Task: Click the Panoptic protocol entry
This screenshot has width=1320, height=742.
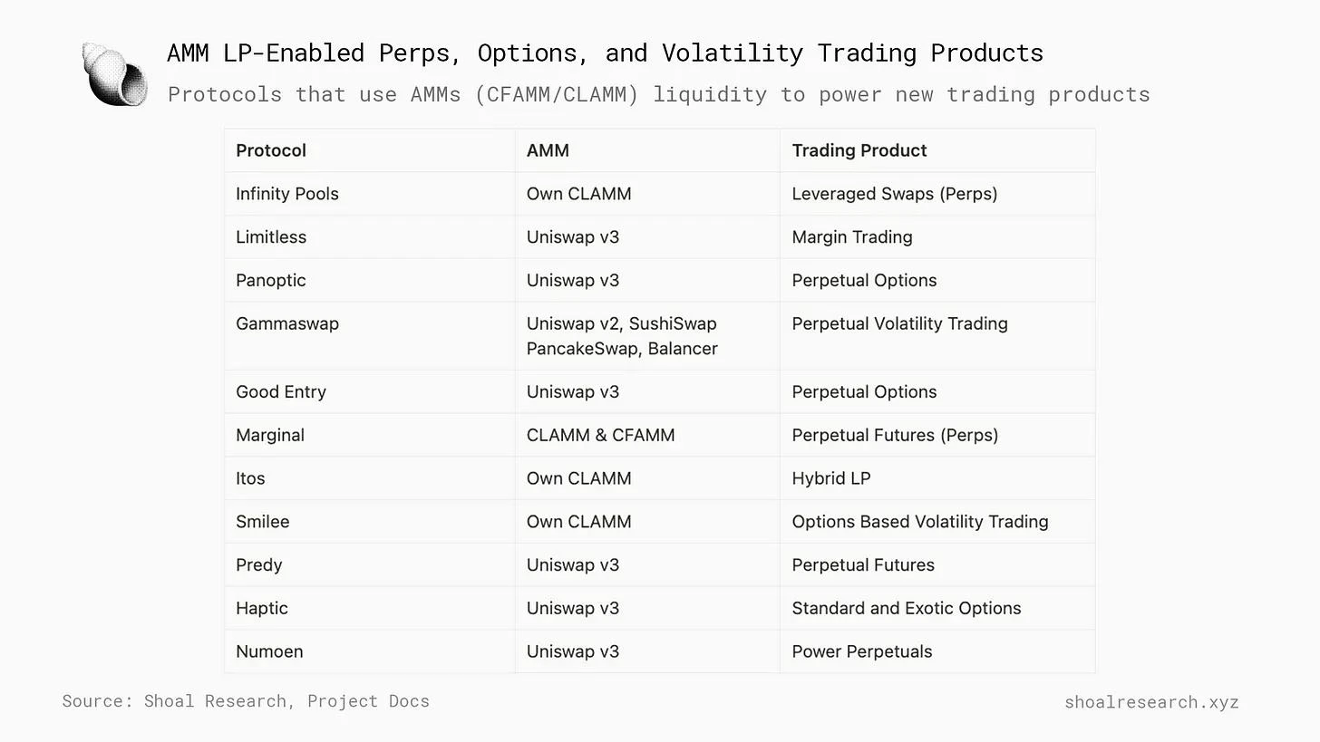Action: click(271, 281)
